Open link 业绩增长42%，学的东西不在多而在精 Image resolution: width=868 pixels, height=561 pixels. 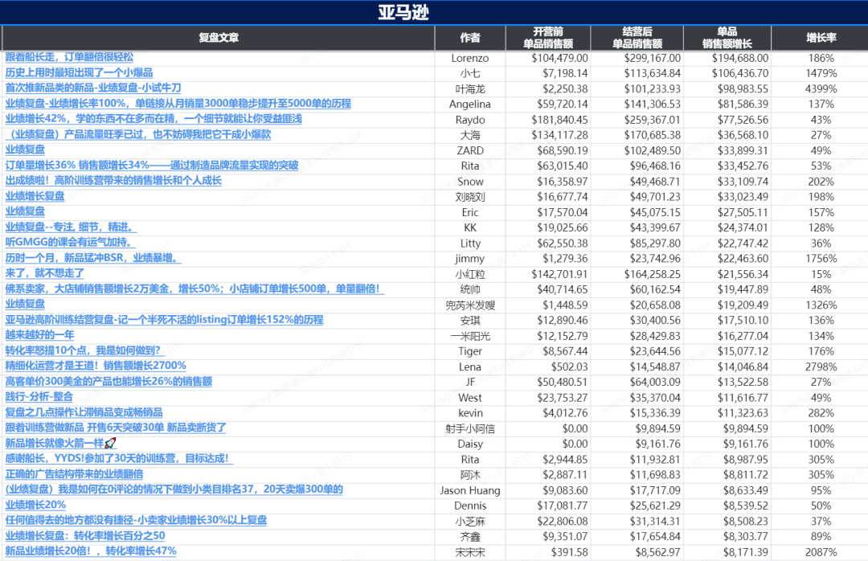[154, 119]
